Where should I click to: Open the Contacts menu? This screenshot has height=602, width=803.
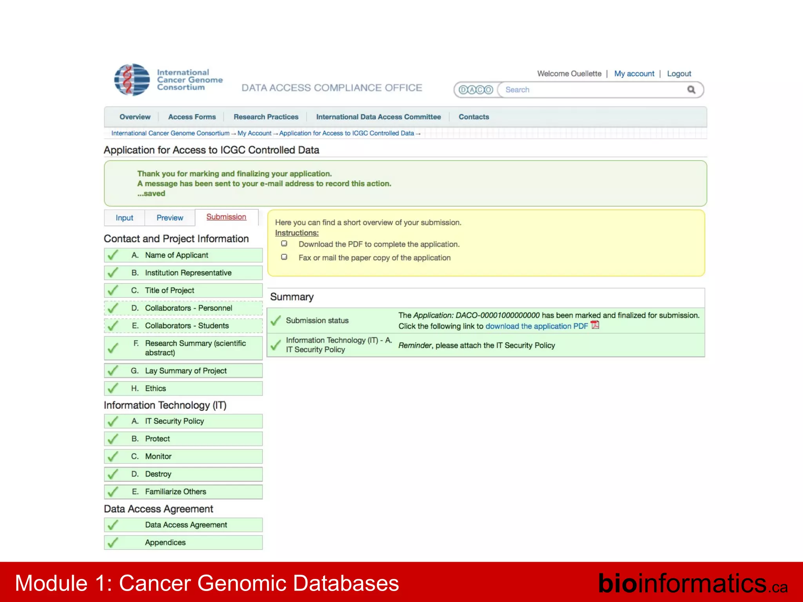(x=474, y=117)
